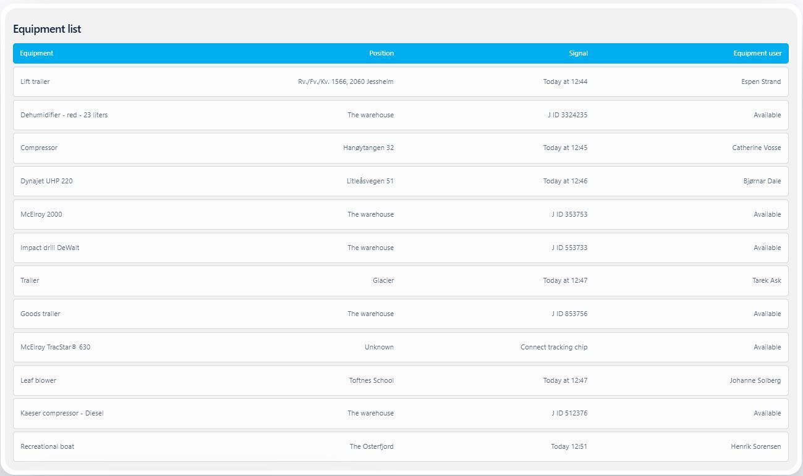Click the McElroy 2000 equipment name
Image resolution: width=803 pixels, height=476 pixels.
tap(41, 214)
